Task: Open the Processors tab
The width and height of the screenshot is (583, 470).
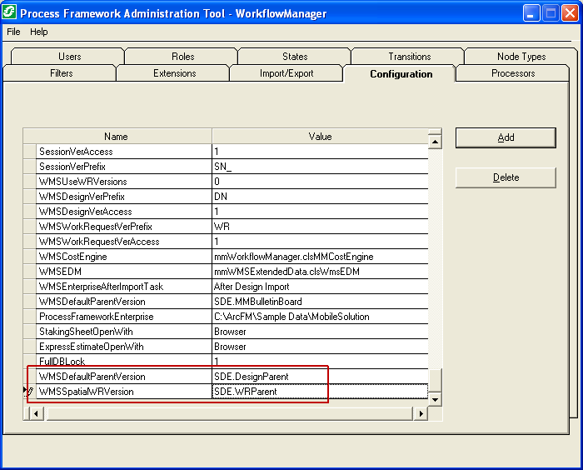Action: coord(513,73)
